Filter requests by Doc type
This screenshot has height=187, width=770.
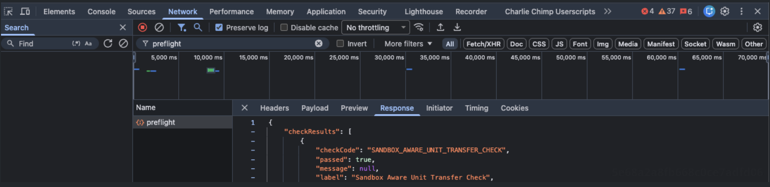[x=516, y=44]
